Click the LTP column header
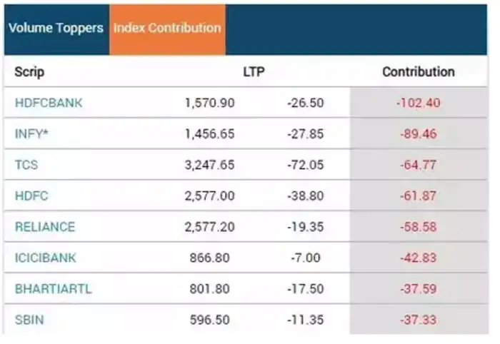 (x=254, y=72)
